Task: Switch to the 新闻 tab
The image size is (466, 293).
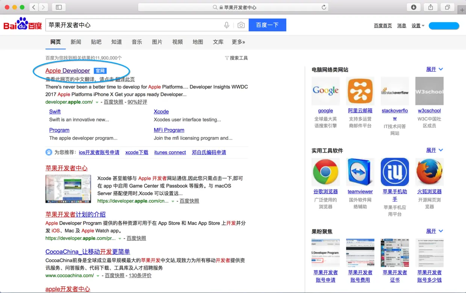Action: (76, 42)
